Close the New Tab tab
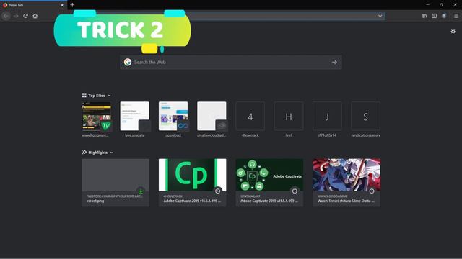Viewport: 462px width, 259px height. click(62, 5)
